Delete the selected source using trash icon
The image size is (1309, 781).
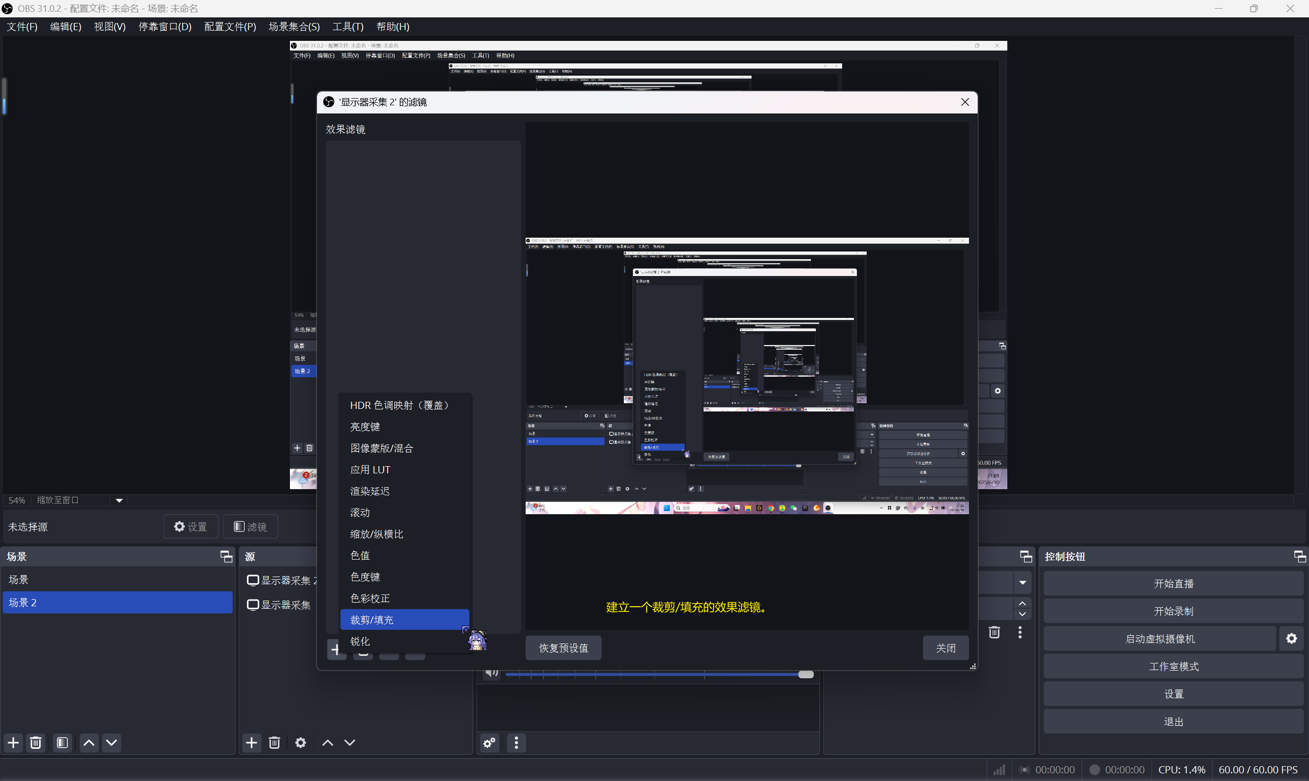tap(274, 743)
